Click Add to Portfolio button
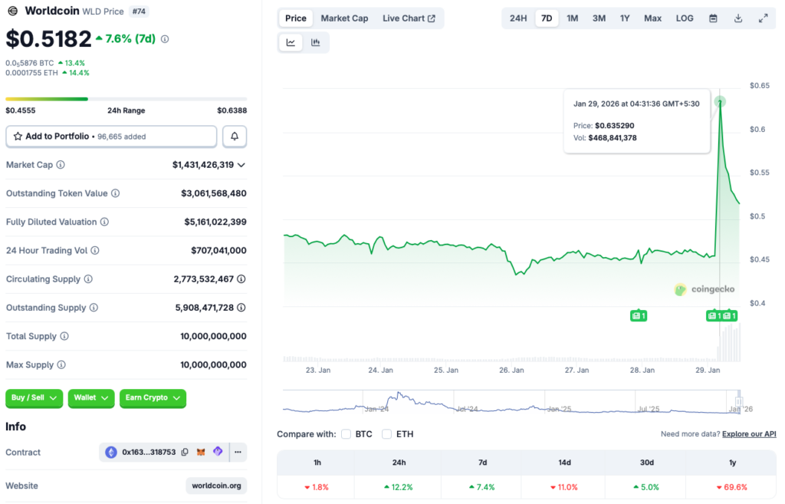The width and height of the screenshot is (785, 504). (111, 137)
